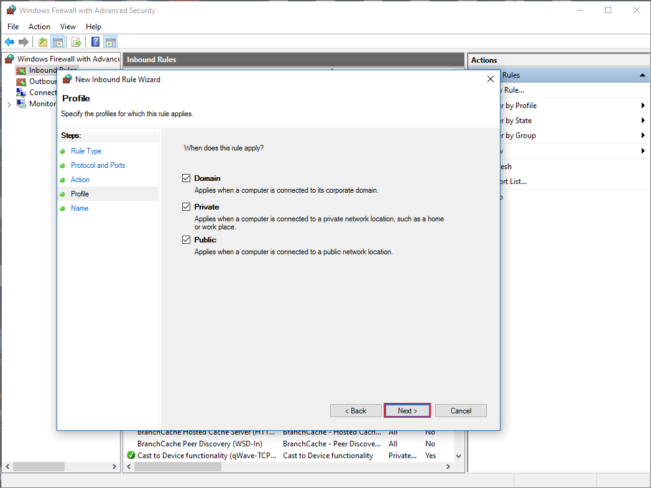The image size is (651, 488).
Task: Select the Windows Firewall root node icon in tree
Action: click(x=9, y=59)
